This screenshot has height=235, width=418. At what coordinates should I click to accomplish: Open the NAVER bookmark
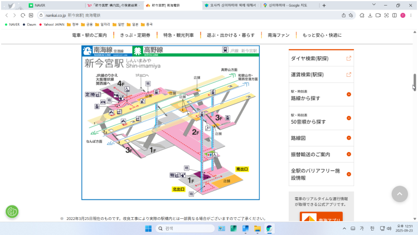[x=12, y=25]
